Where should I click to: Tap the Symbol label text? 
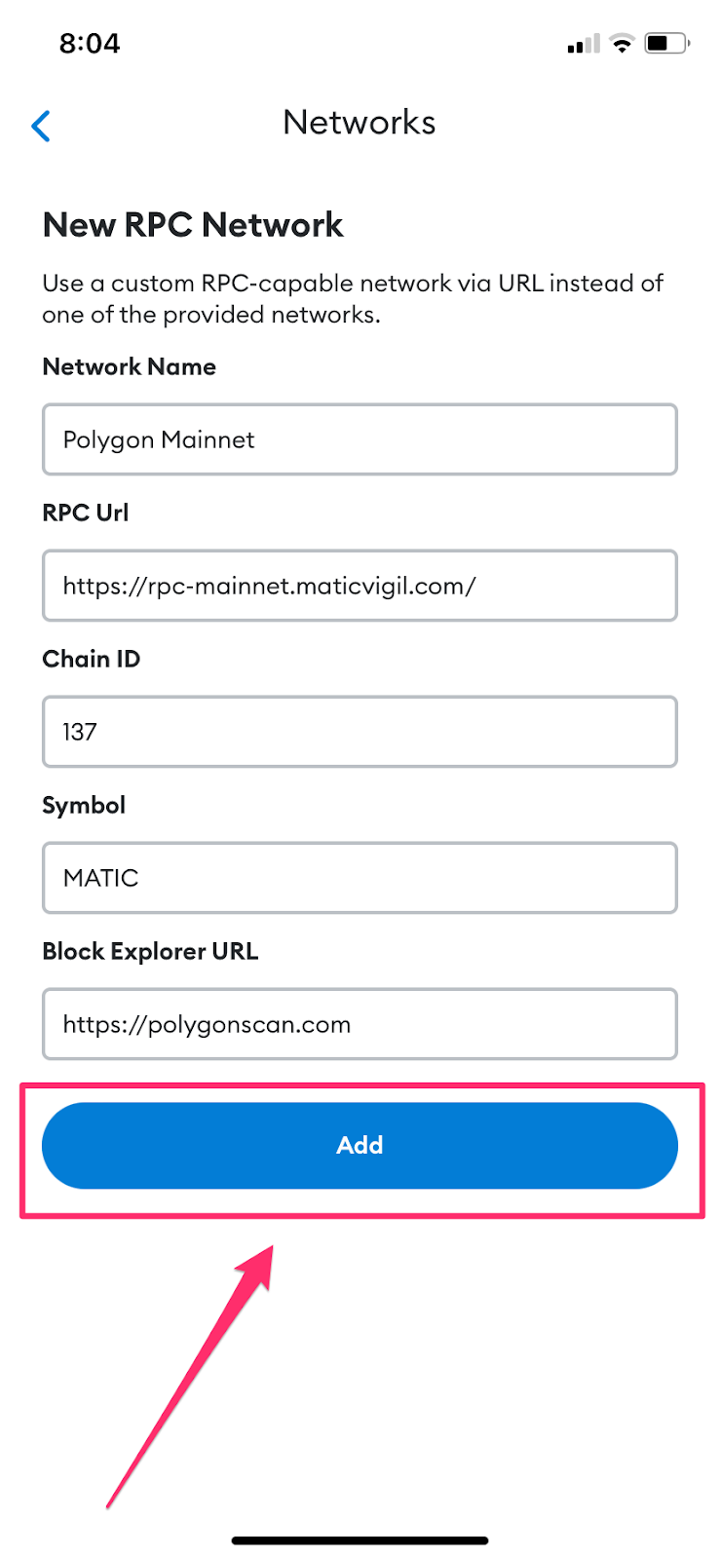point(84,805)
